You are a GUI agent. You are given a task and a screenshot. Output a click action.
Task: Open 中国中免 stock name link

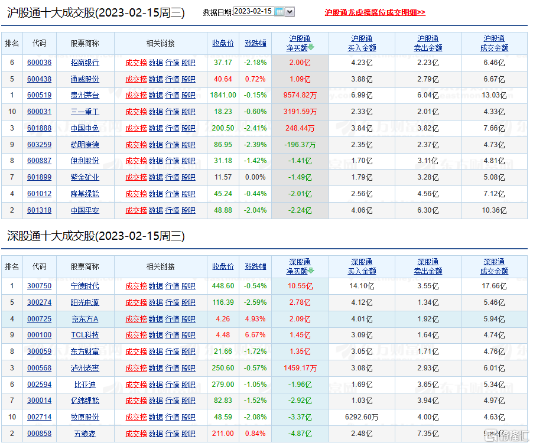click(x=85, y=128)
